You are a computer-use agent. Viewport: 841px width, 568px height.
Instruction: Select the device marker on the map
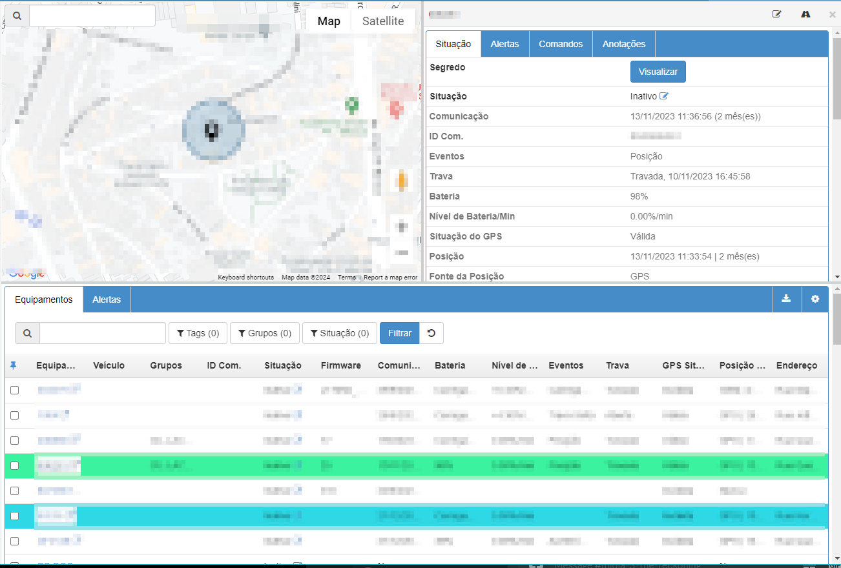pyautogui.click(x=212, y=130)
